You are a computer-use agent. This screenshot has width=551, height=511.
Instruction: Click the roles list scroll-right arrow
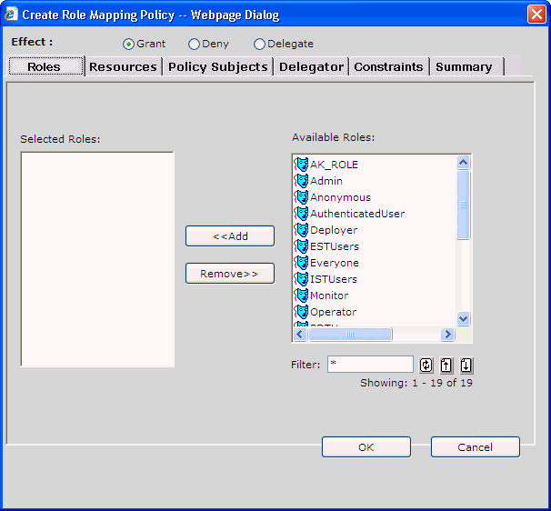point(447,334)
